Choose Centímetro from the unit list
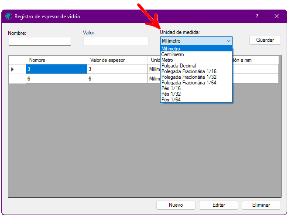The height and width of the screenshot is (215, 288). click(196, 54)
